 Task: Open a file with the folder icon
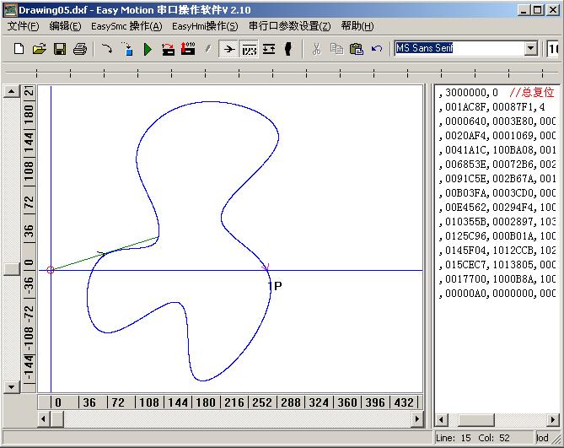(40, 49)
